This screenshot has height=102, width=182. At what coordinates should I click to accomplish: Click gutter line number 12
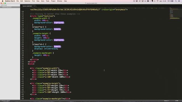[22, 16]
